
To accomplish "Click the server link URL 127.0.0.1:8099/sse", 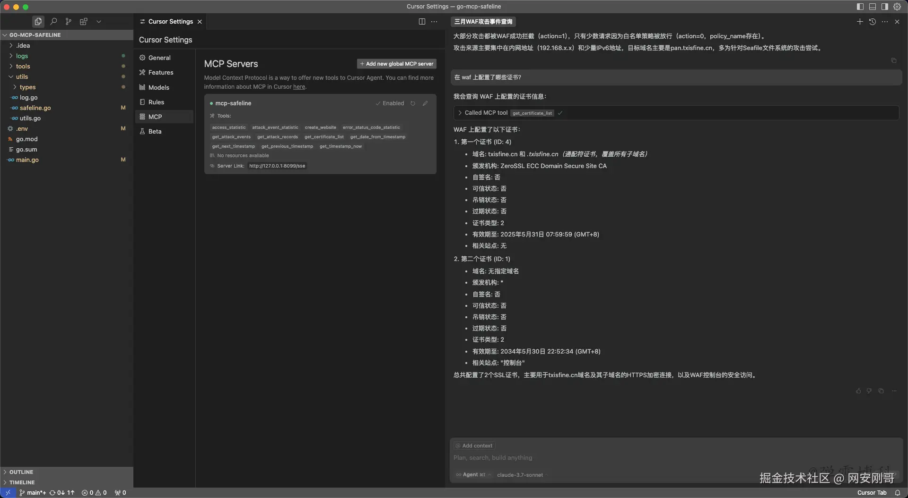I will [277, 166].
